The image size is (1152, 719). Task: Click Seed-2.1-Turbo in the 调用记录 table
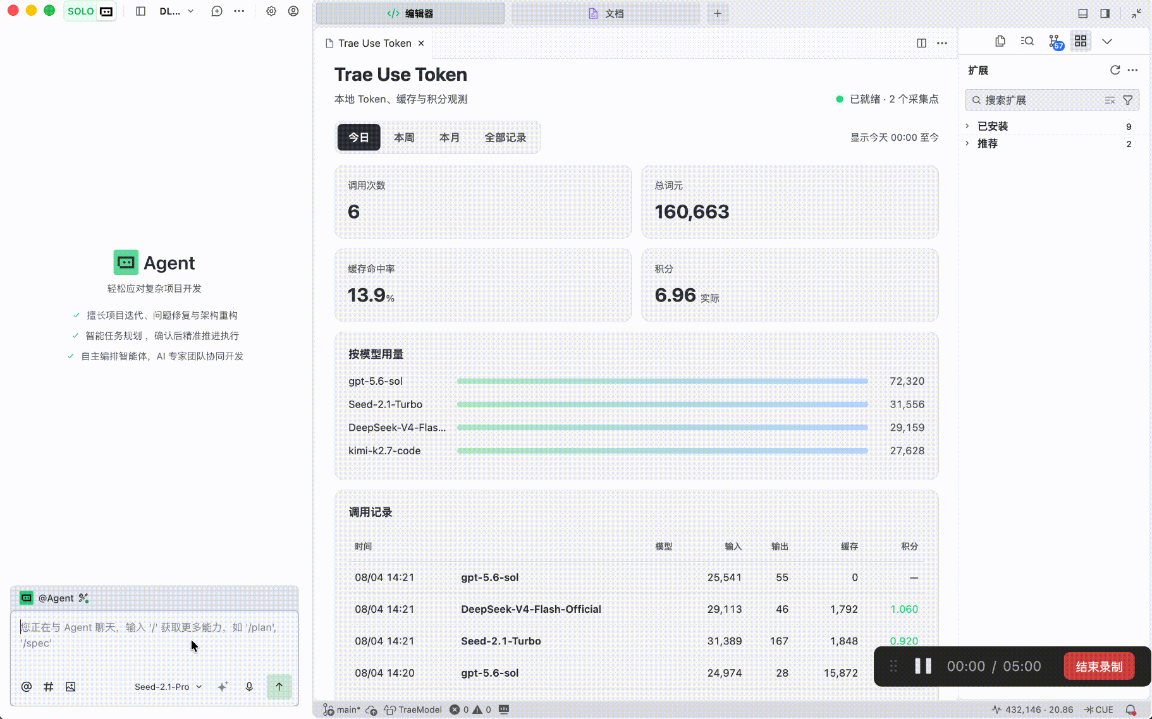(501, 641)
